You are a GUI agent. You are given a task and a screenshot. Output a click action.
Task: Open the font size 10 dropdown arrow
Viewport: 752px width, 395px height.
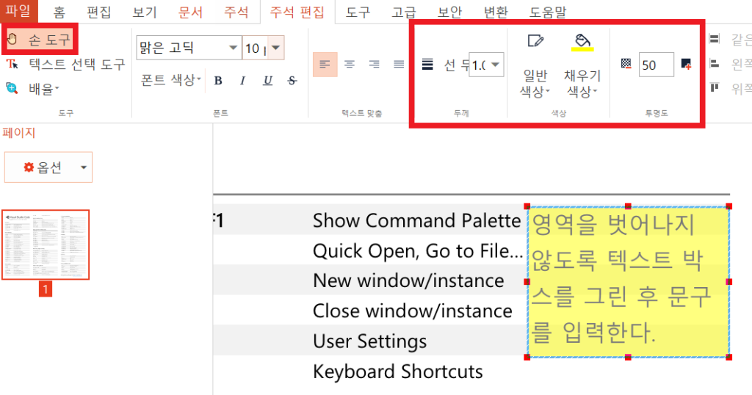coord(276,48)
